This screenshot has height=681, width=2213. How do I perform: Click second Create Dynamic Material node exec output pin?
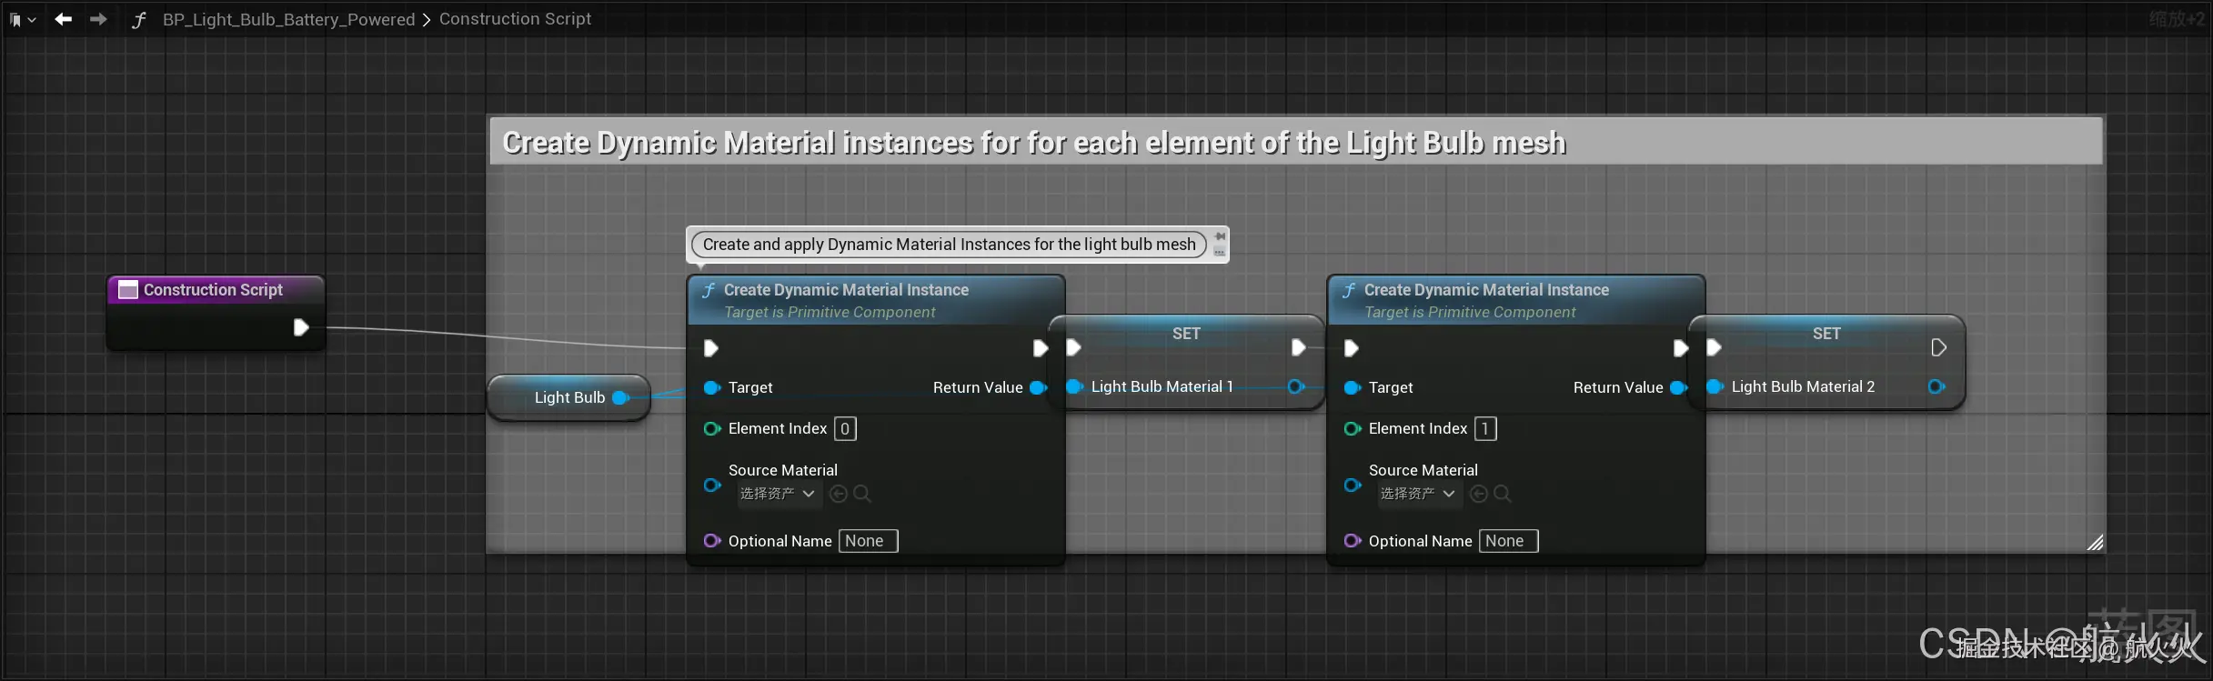point(1680,348)
